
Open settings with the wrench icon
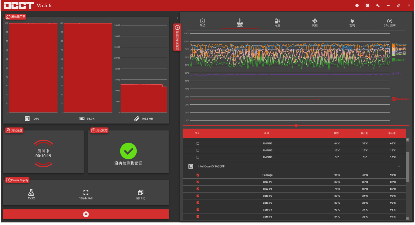378,5
